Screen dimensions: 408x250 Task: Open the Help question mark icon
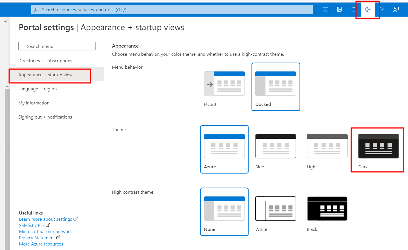pyautogui.click(x=382, y=10)
